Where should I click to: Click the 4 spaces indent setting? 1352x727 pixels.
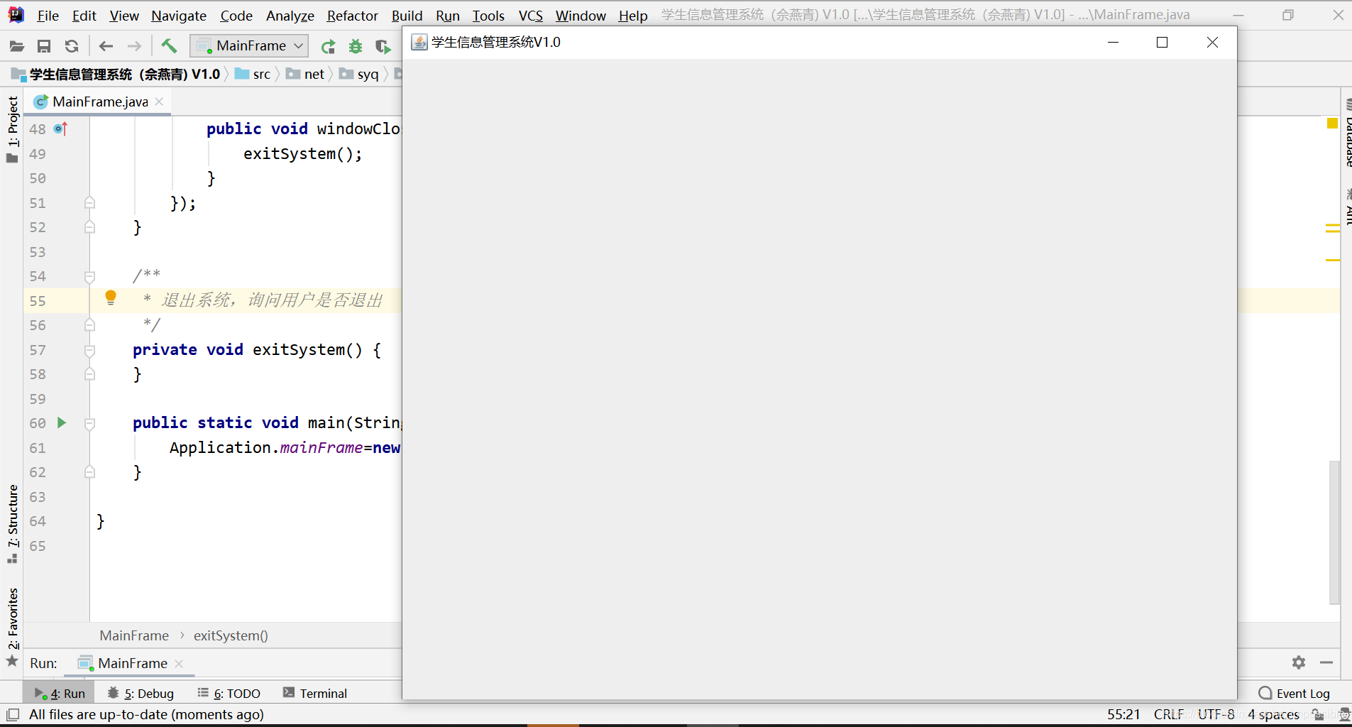click(1273, 715)
